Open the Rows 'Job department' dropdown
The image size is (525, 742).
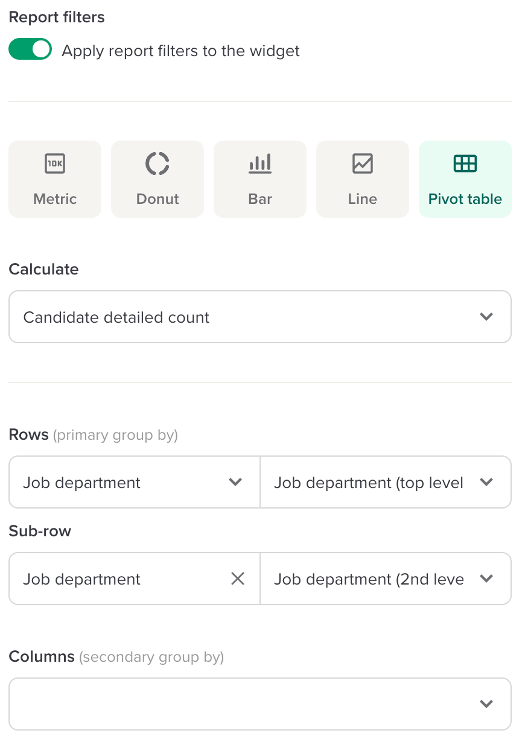(134, 483)
